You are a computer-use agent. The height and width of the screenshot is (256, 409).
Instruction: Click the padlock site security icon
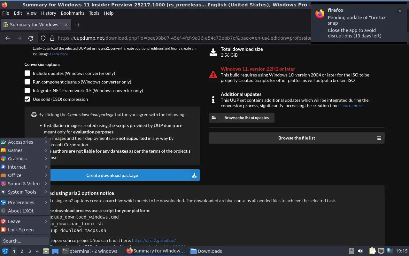coord(52,38)
